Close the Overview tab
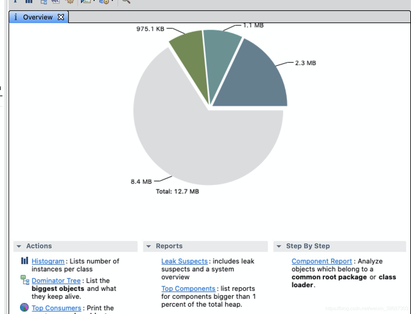Viewport: 411px width, 314px height. click(61, 17)
